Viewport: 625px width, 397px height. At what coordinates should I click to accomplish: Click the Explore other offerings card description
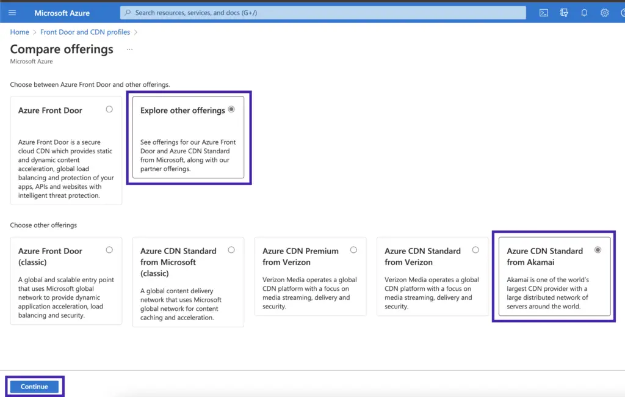pos(188,156)
